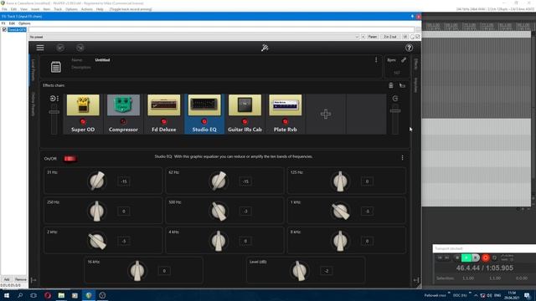This screenshot has width=536, height=301.
Task: Click the redo arrow in plugin header
Action: tap(80, 48)
